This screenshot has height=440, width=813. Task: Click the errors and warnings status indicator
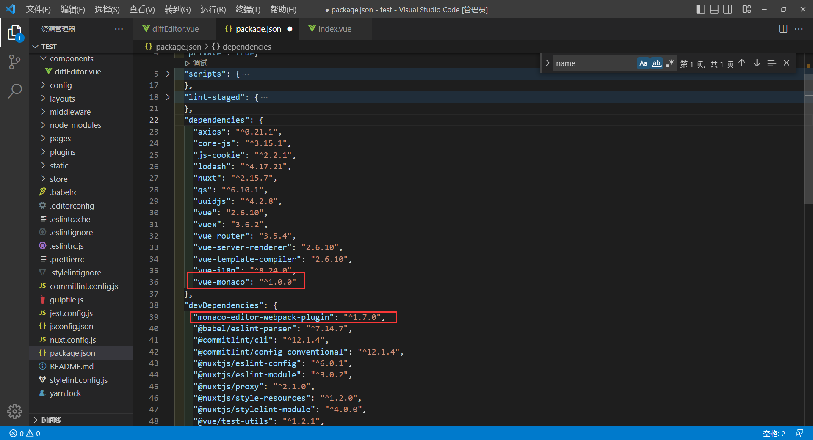tap(25, 433)
